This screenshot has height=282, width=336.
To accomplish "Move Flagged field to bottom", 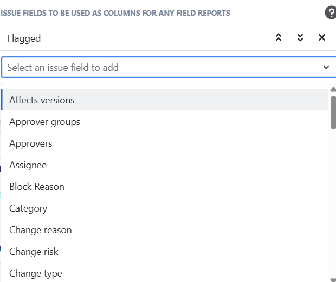I will [x=300, y=37].
